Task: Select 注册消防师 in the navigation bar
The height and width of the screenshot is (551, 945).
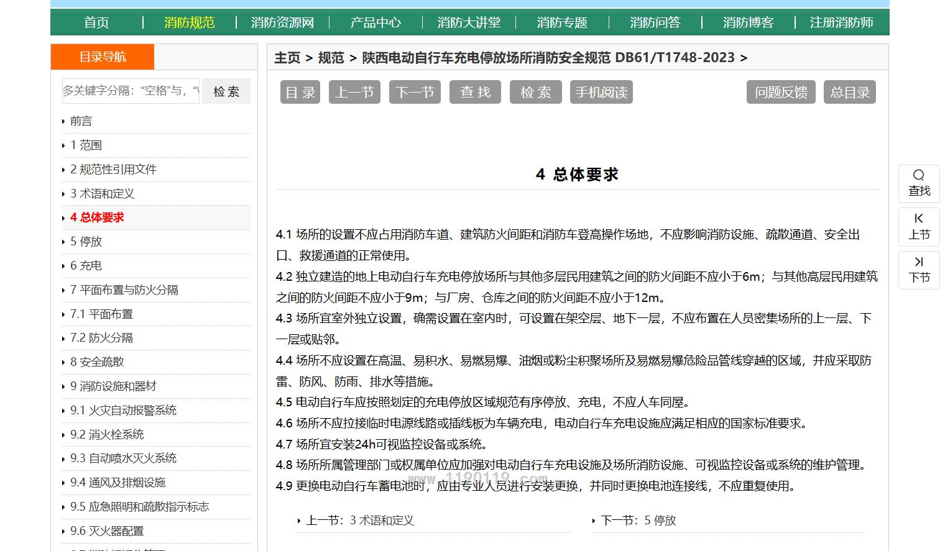Action: [x=841, y=23]
